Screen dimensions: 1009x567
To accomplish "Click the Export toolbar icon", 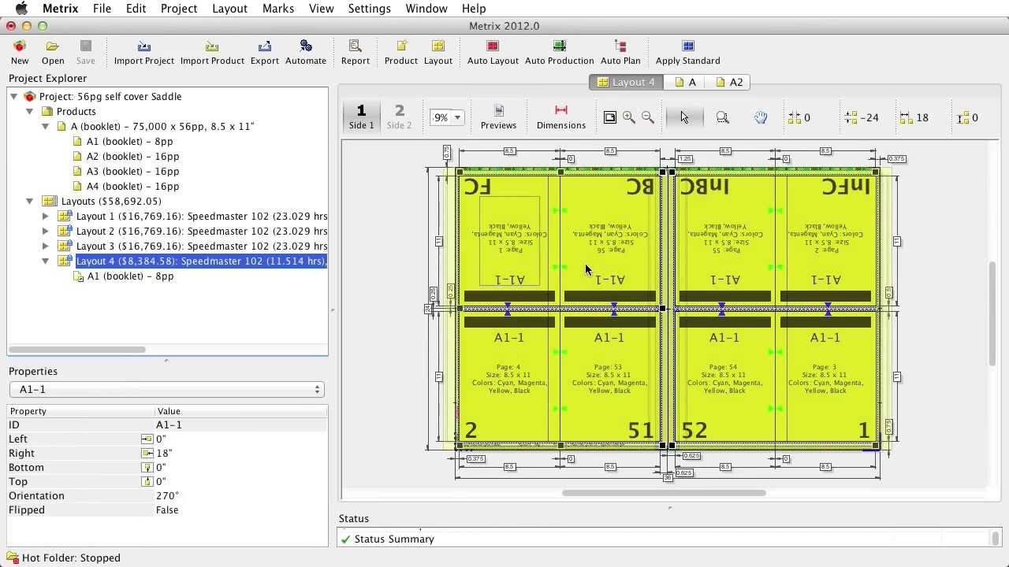I will coord(265,52).
